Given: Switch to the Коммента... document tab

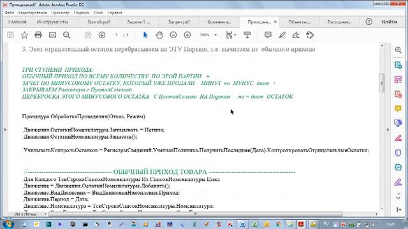Looking at the screenshot, I should (219, 22).
